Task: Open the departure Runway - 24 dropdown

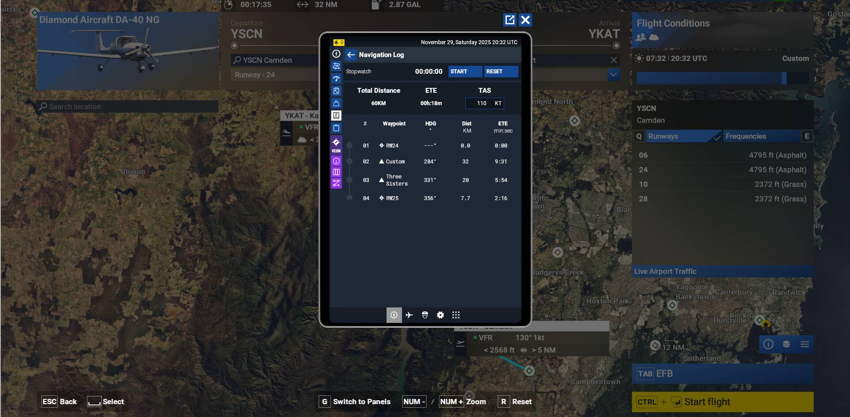Action: (275, 75)
